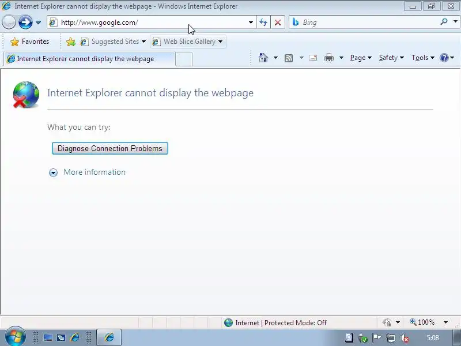Show address bar autocomplete dropdown
The width and height of the screenshot is (461, 346).
tap(251, 22)
